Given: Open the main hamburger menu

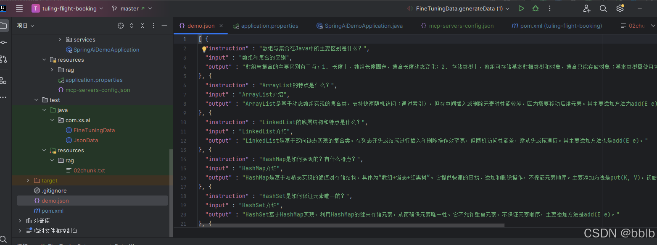Looking at the screenshot, I should pyautogui.click(x=19, y=8).
